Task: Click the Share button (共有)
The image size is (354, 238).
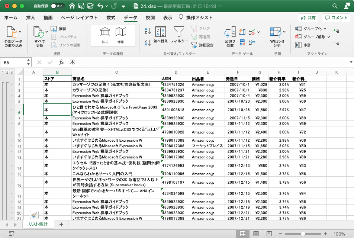Action: click(308, 18)
